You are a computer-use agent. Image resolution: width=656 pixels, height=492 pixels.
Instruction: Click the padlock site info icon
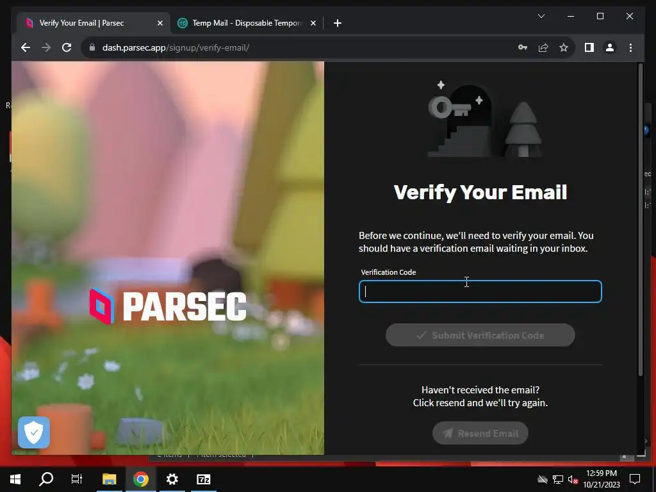(x=92, y=47)
